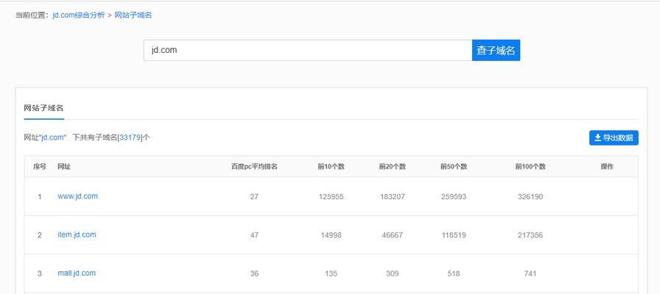Open 网站子域名 breadcrumb link

133,15
